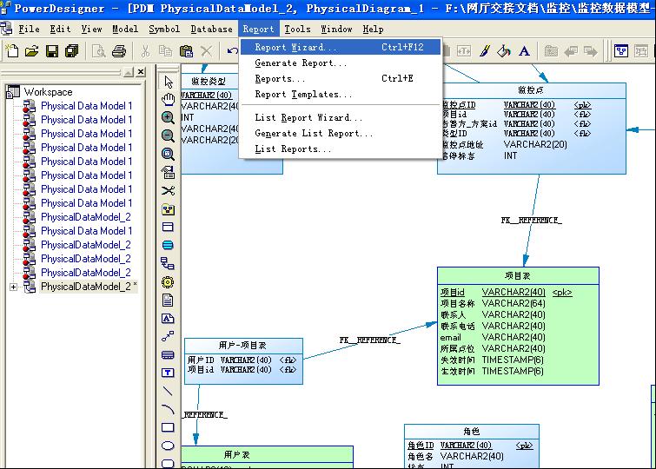
Task: Open the Edit menu
Action: pyautogui.click(x=60, y=29)
